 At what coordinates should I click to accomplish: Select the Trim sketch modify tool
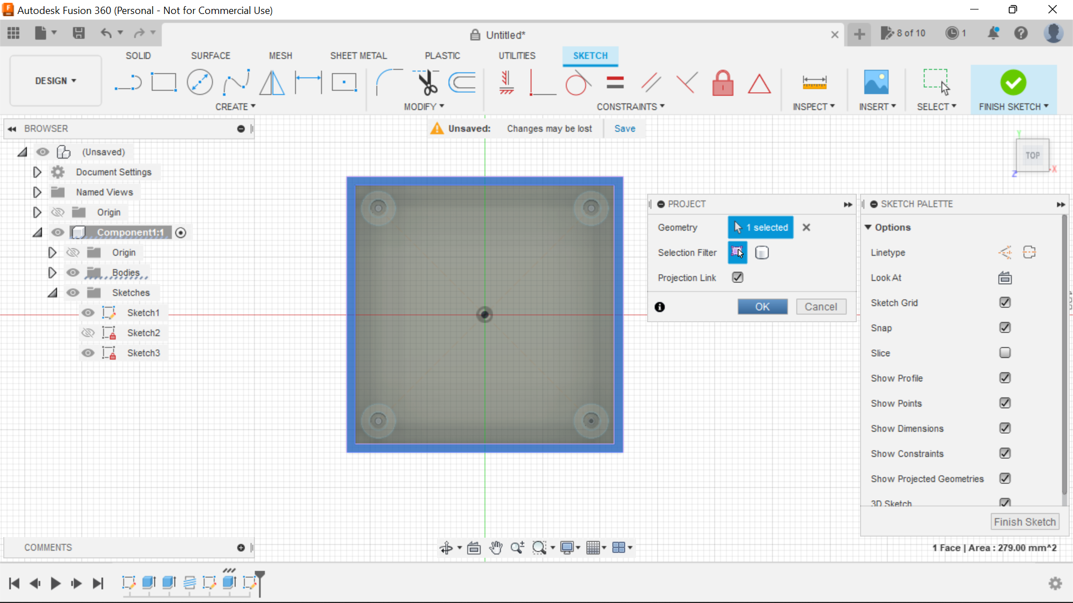point(425,82)
